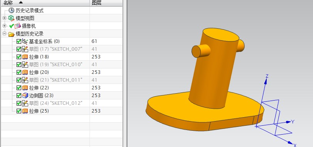Select the 模型历史记录 tree item
This screenshot has width=313, height=147.
click(x=30, y=34)
